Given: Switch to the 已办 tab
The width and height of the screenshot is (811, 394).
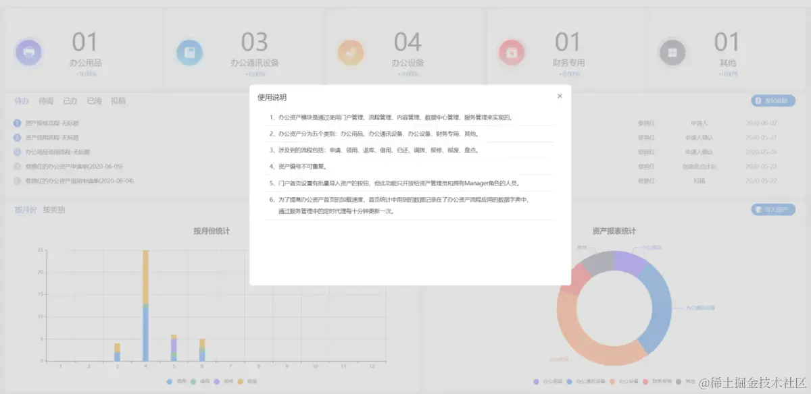Looking at the screenshot, I should [70, 101].
